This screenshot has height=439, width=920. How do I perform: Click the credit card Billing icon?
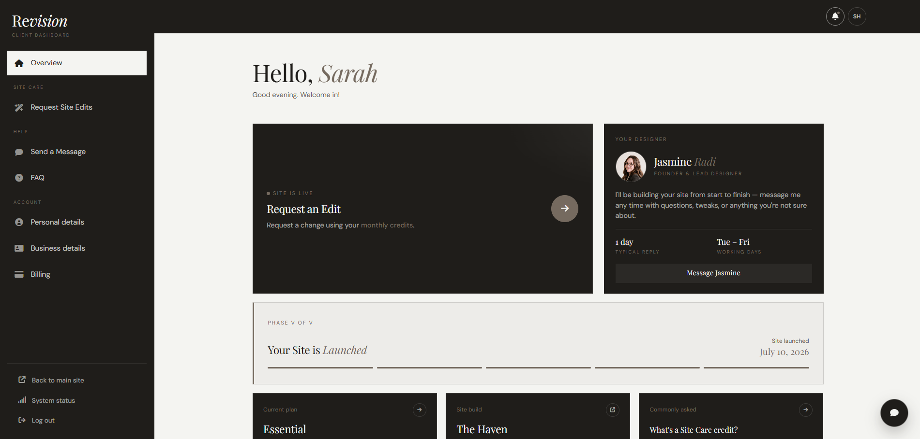click(x=19, y=274)
